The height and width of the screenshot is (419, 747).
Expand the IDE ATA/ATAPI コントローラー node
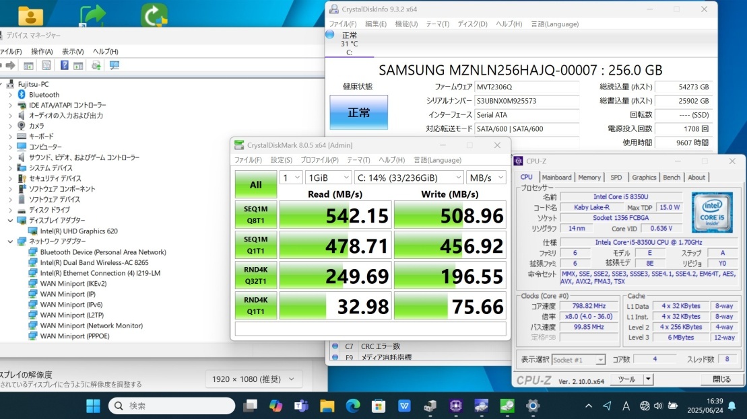click(x=11, y=105)
